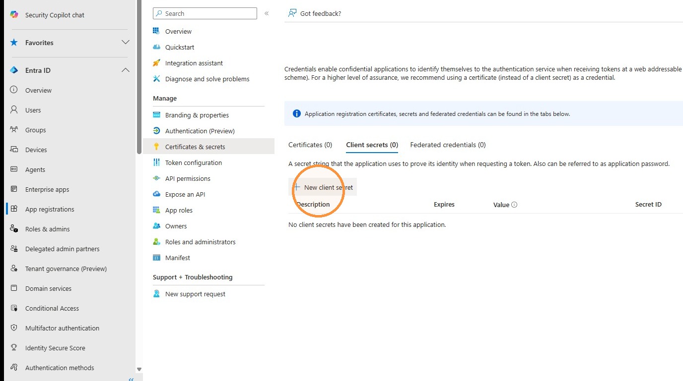Viewport: 683px width, 381px height.
Task: Click the Conditional Access icon
Action: (14, 308)
